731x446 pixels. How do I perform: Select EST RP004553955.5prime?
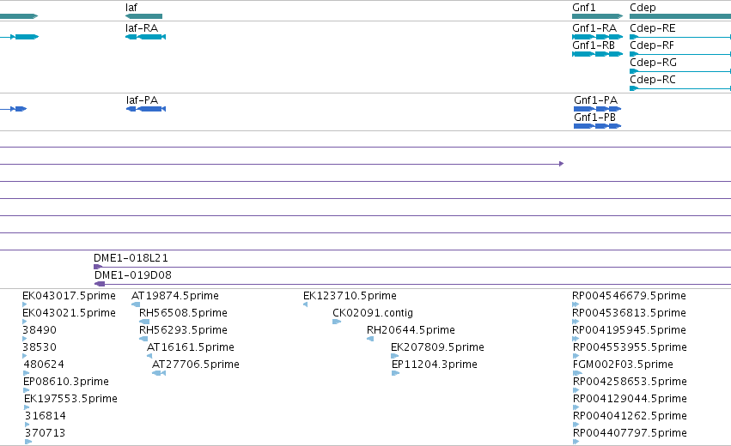tap(630, 347)
